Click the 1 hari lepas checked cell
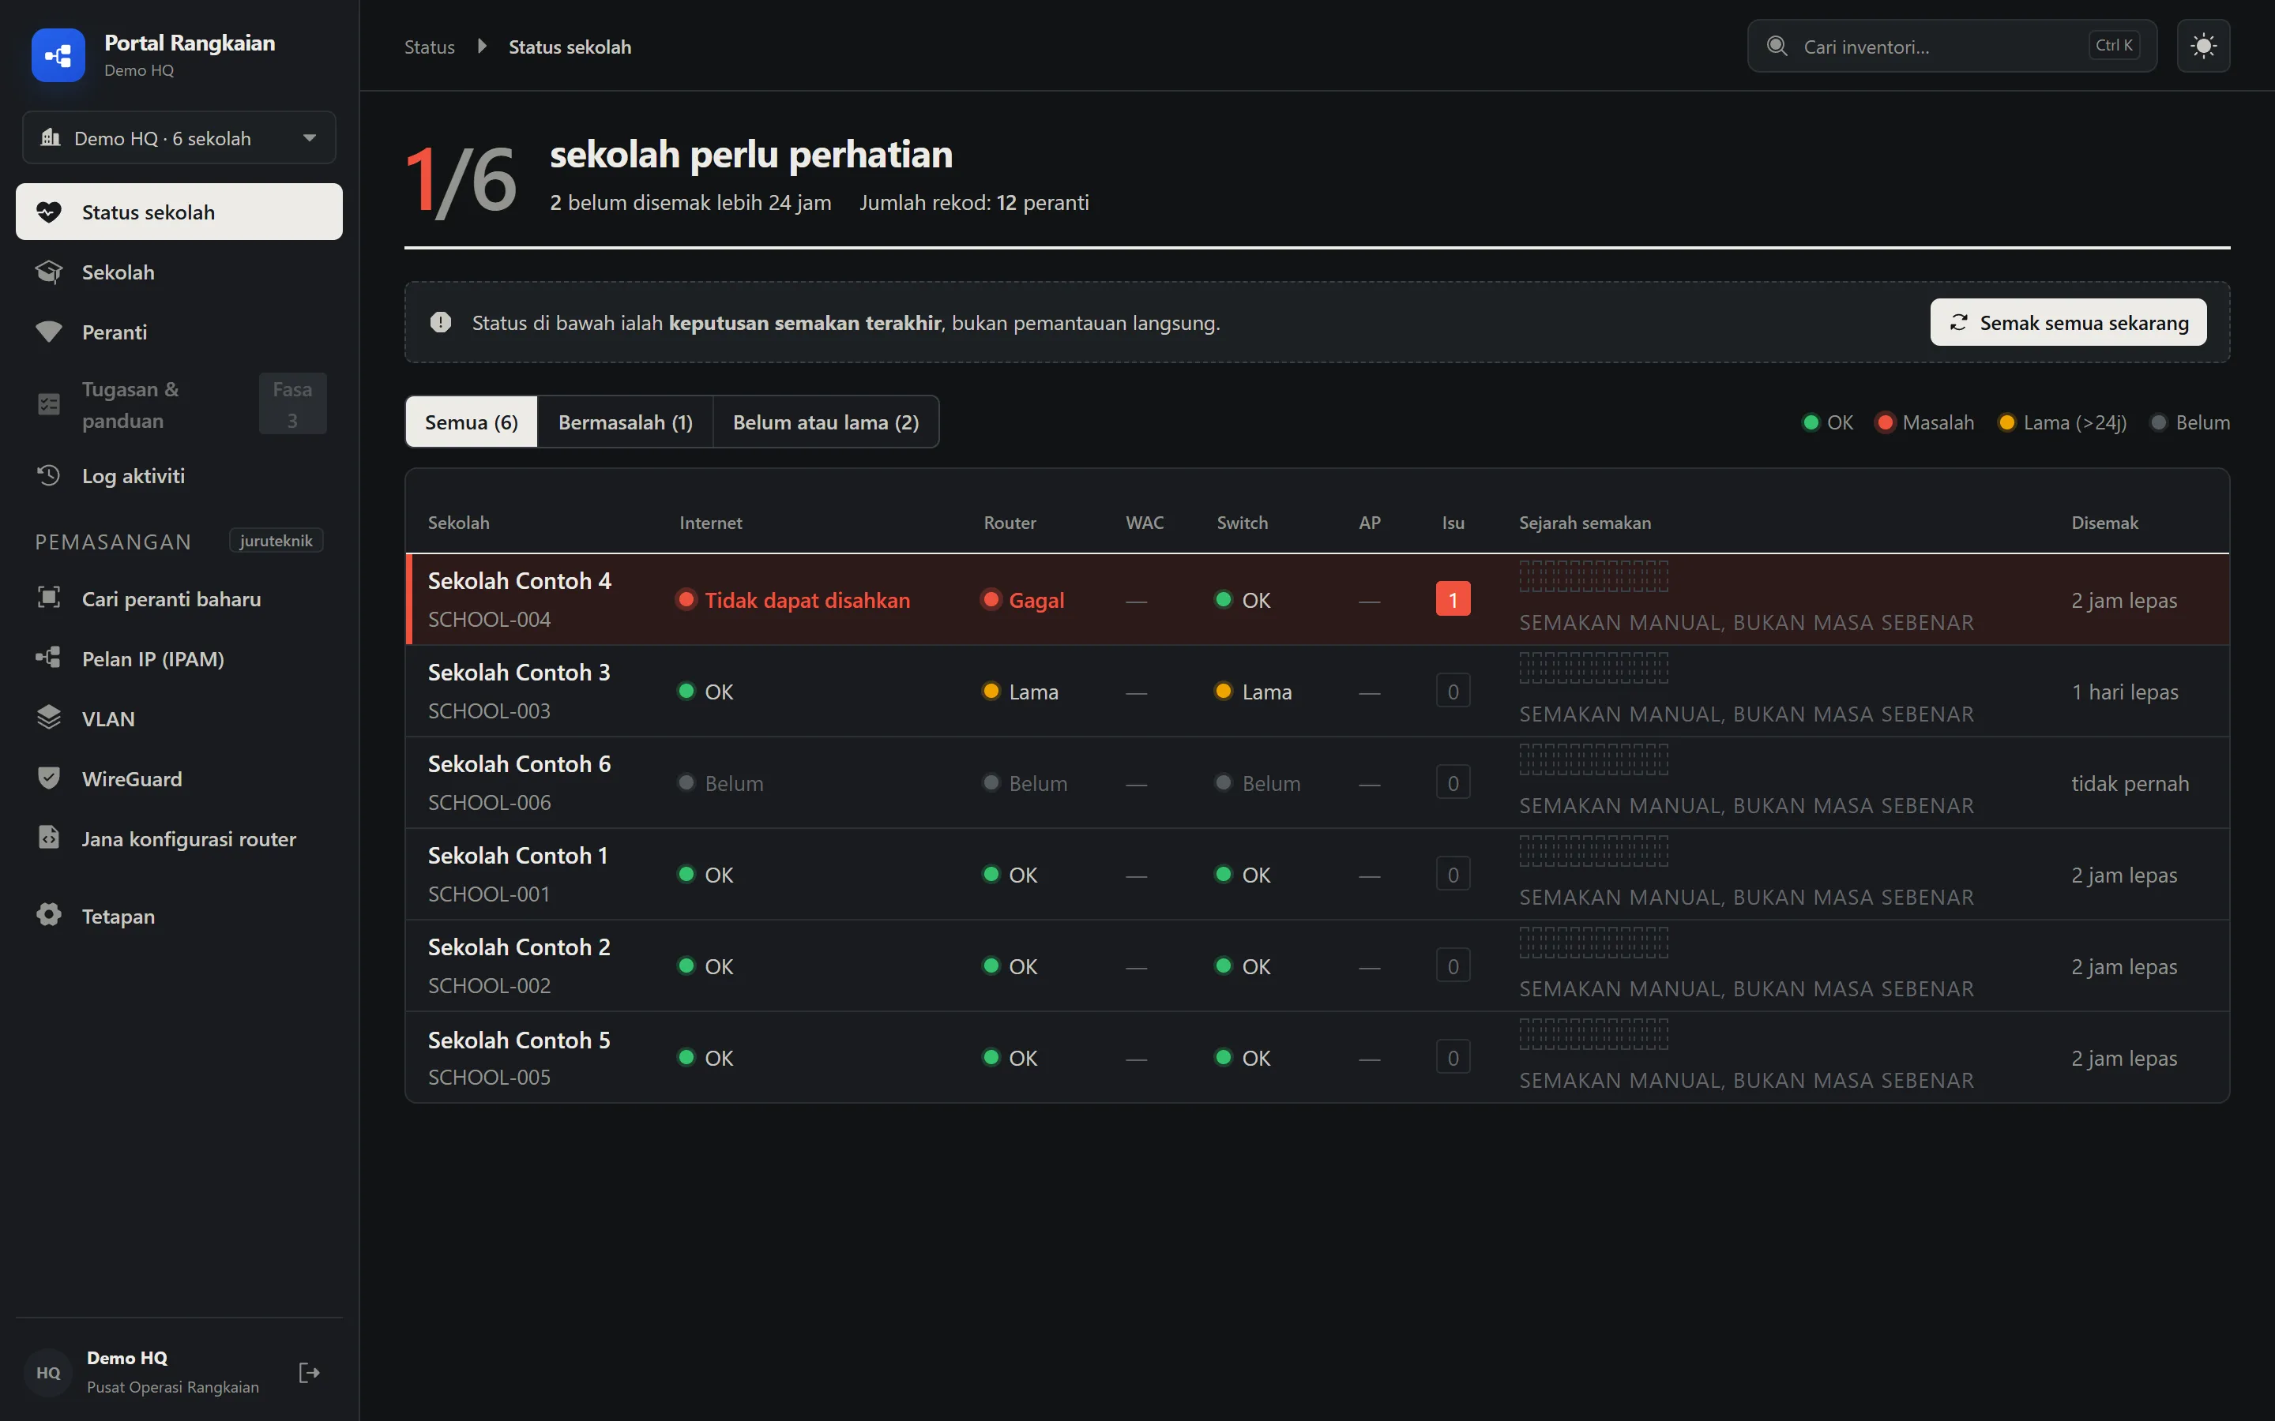Image resolution: width=2275 pixels, height=1421 pixels. coord(2125,692)
